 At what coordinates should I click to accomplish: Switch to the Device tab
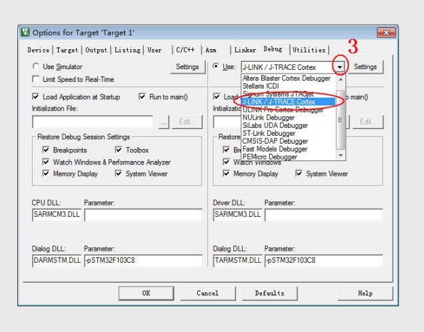click(38, 50)
